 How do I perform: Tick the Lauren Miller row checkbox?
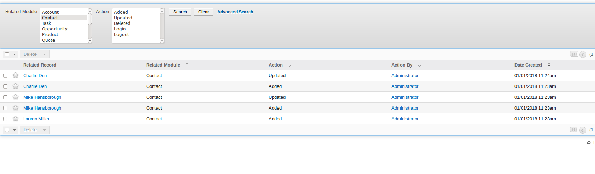pos(5,119)
